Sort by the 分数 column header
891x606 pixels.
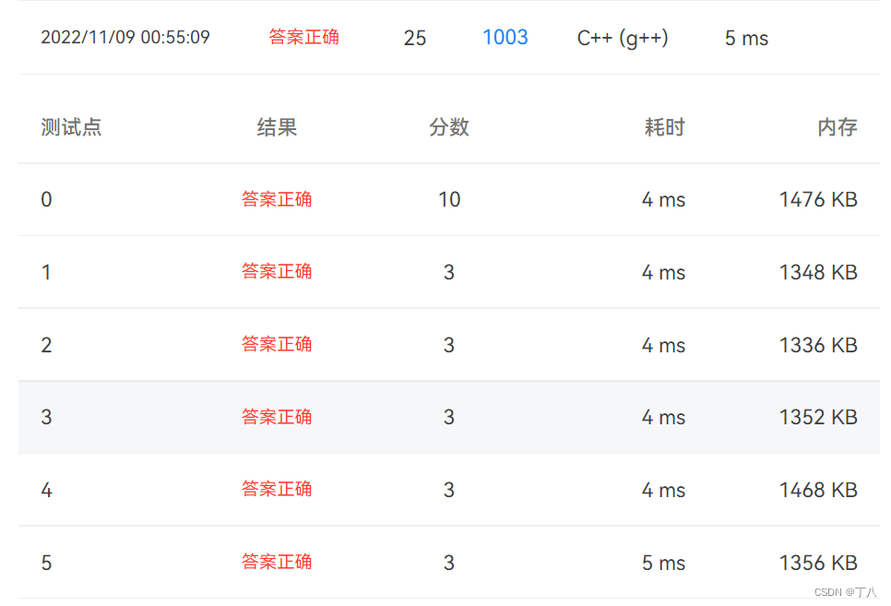pyautogui.click(x=449, y=127)
